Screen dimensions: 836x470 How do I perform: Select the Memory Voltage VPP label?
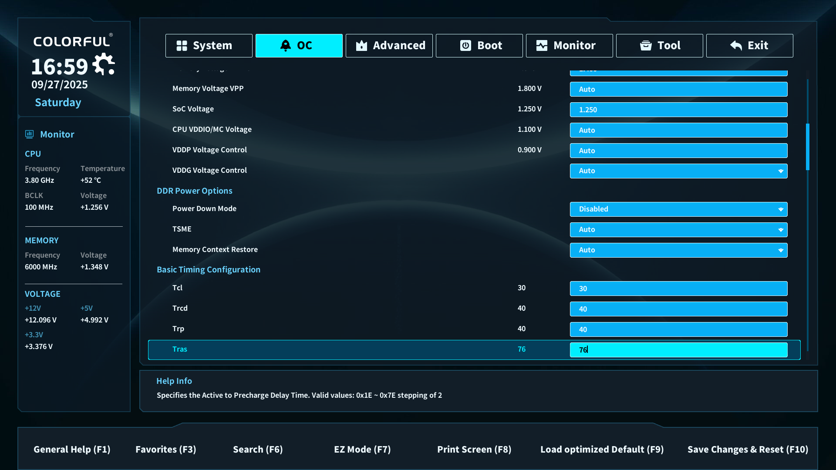[208, 88]
